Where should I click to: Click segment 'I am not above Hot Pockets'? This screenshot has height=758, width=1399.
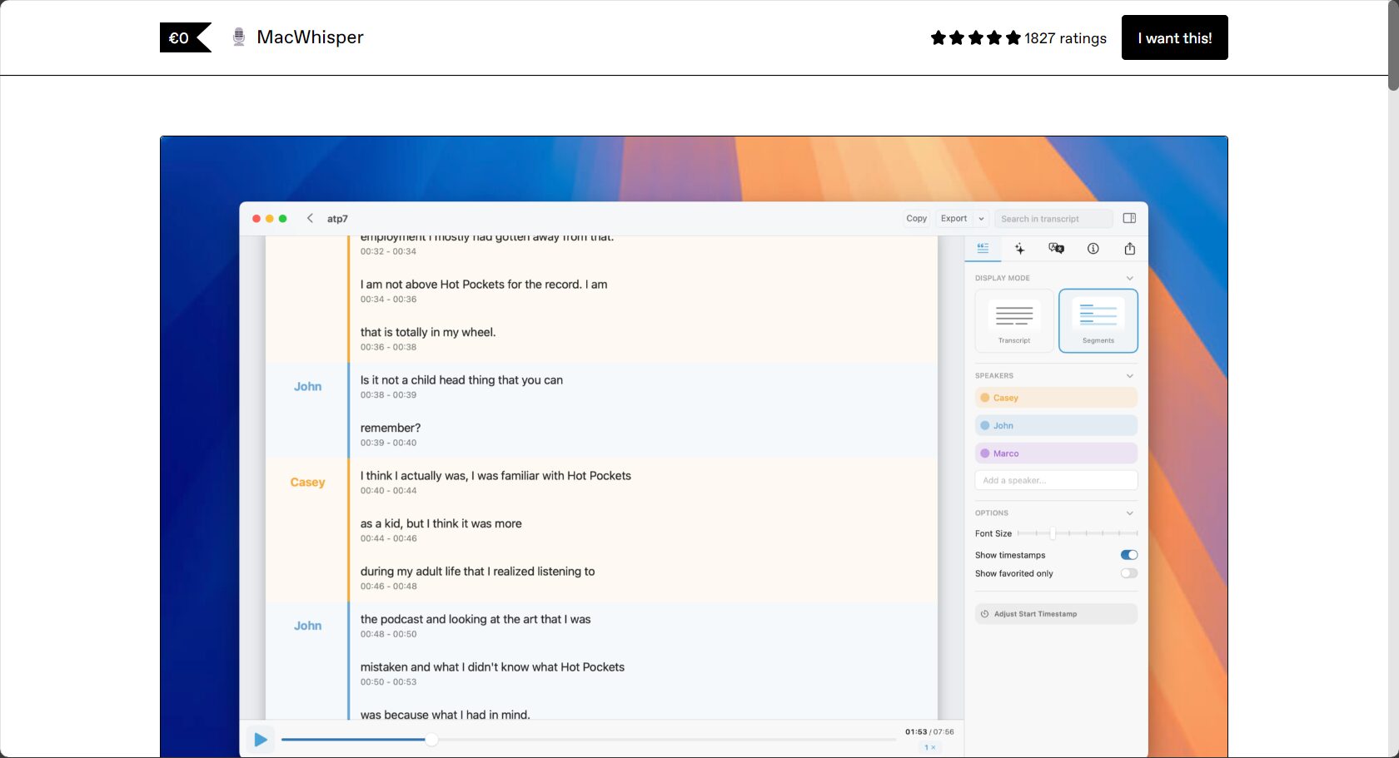coord(484,285)
